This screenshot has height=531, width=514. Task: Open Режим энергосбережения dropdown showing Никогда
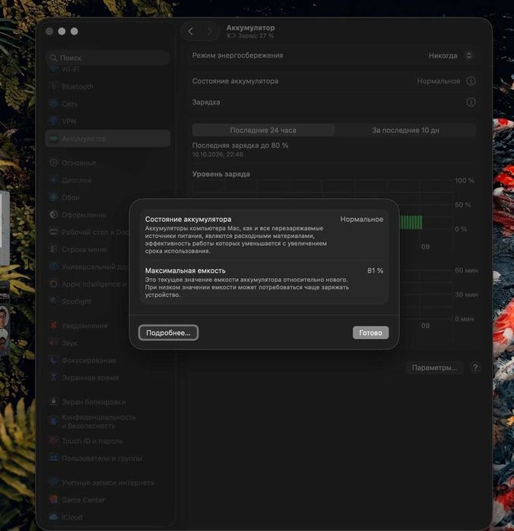[450, 55]
